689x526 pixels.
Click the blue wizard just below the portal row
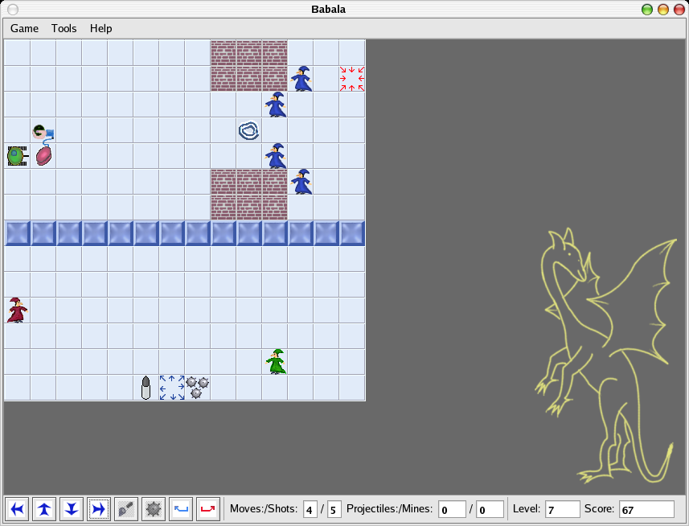tap(276, 156)
